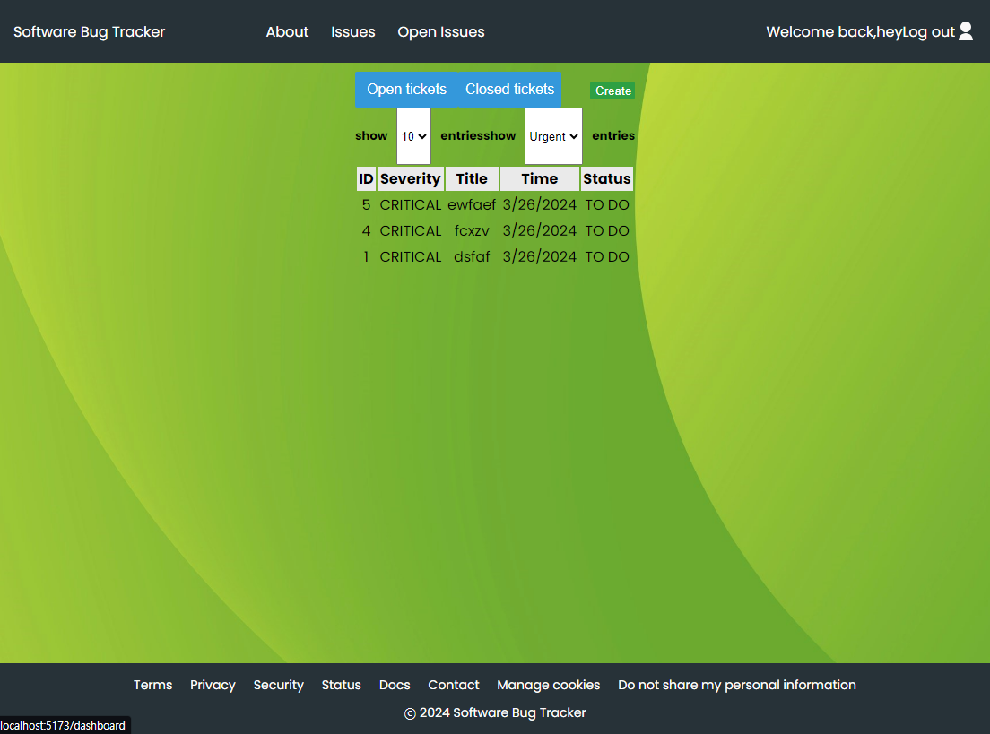The height and width of the screenshot is (734, 990).
Task: Open the Open Issues nav link
Action: (x=441, y=32)
